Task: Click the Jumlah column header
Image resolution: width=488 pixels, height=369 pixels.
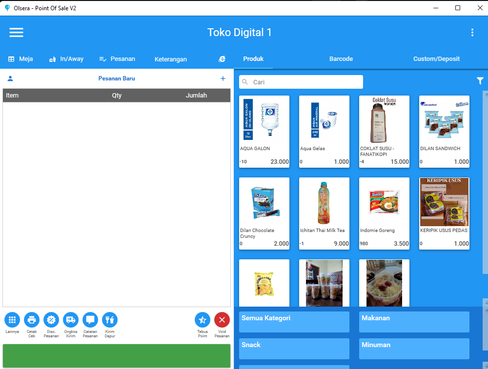Action: 196,96
